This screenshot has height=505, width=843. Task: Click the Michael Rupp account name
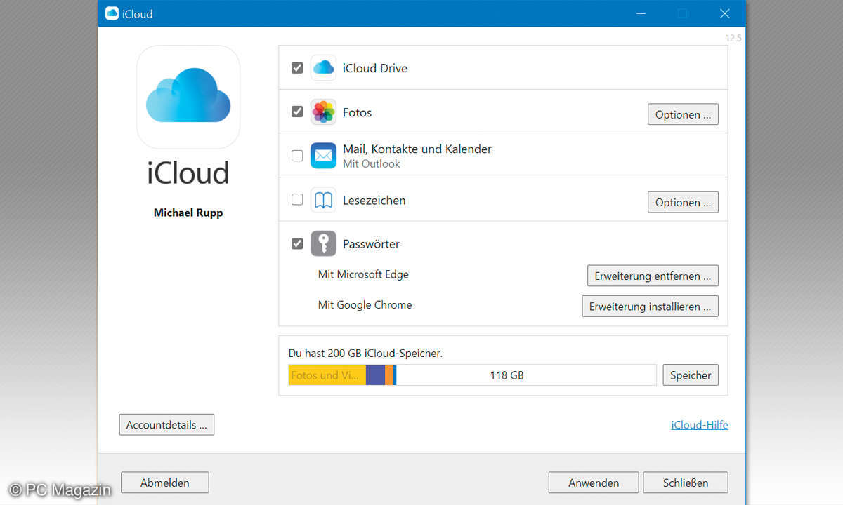(188, 213)
